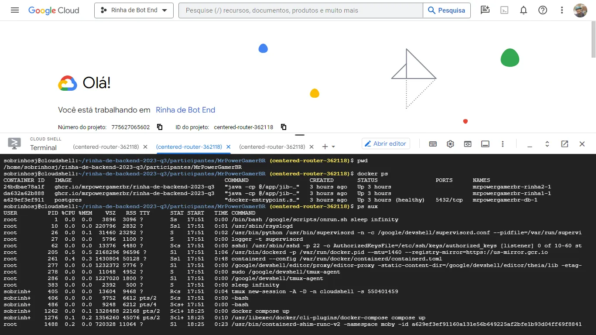596x335 pixels.
Task: Open the user account avatar
Action: pyautogui.click(x=580, y=10)
